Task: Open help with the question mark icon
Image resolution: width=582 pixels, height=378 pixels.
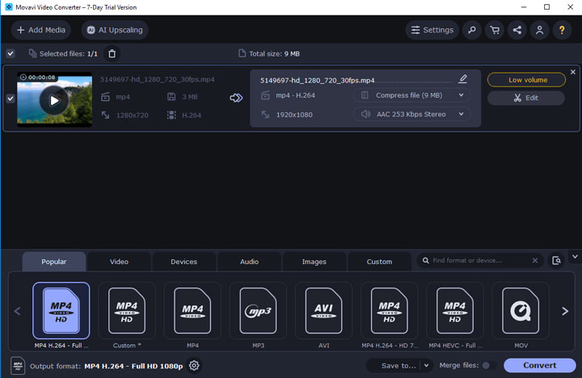Action: (x=562, y=31)
